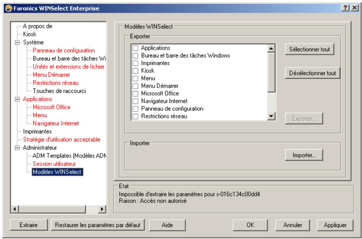This screenshot has width=362, height=239.
Task: Select Kiosk in the left tree
Action: tap(29, 34)
